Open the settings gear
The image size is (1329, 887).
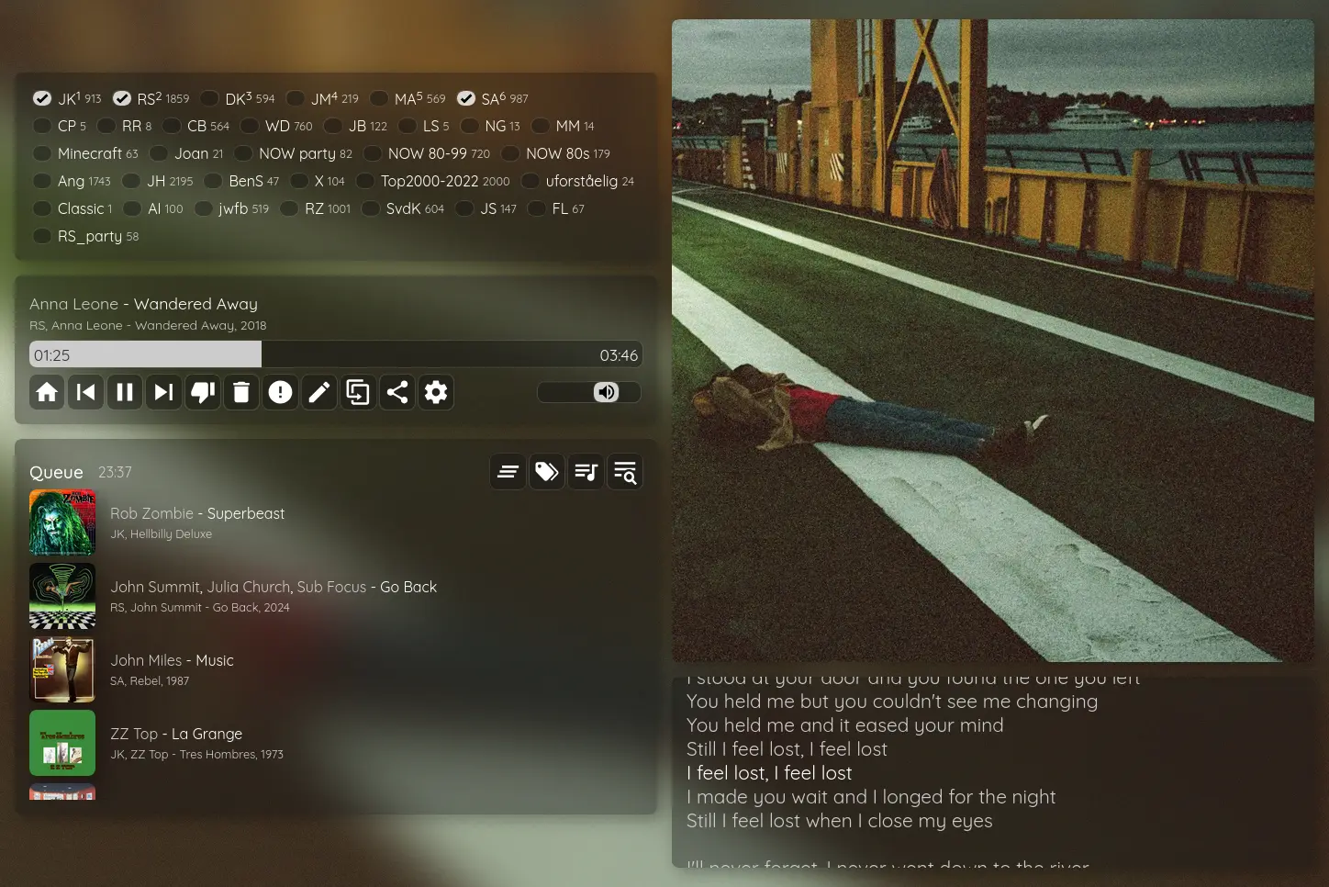(x=436, y=393)
